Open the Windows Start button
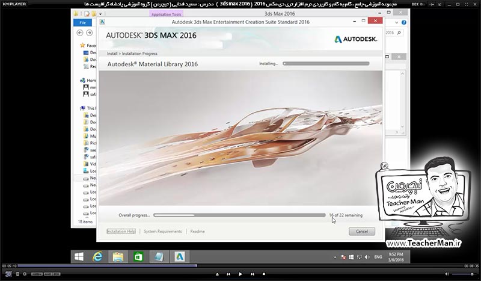 pos(79,257)
